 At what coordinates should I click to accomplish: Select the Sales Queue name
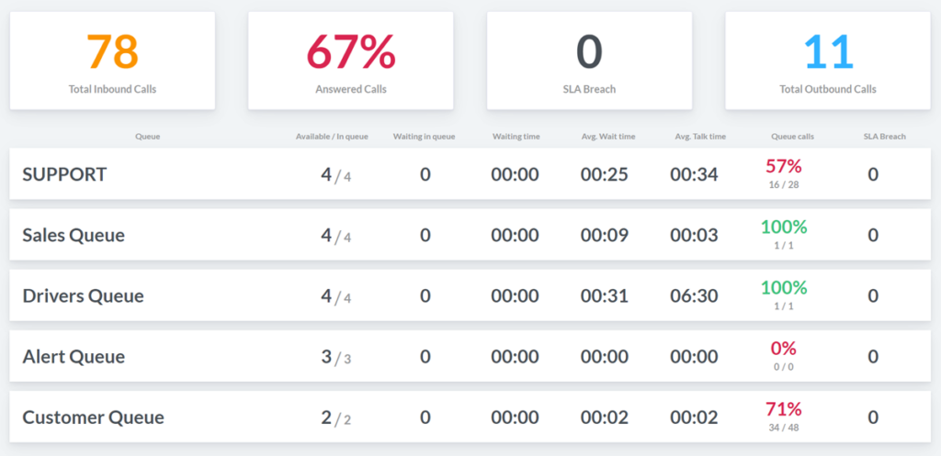74,235
